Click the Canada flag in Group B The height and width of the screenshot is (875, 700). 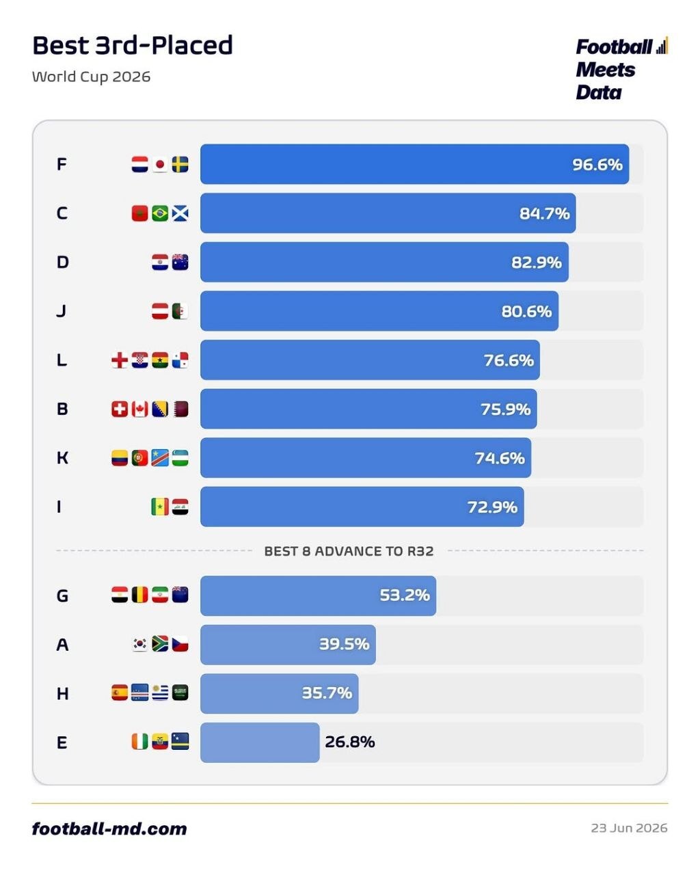(x=140, y=409)
